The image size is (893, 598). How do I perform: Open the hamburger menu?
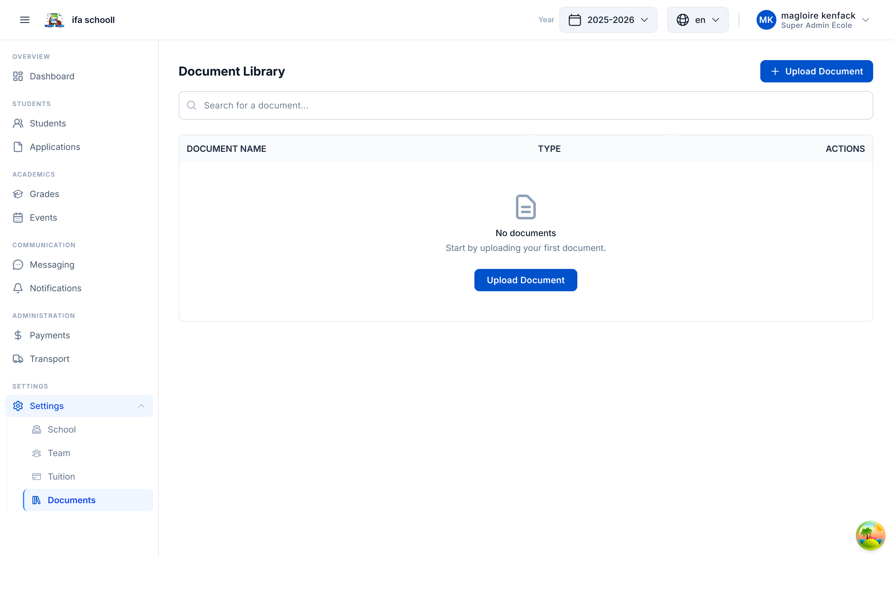coord(24,20)
